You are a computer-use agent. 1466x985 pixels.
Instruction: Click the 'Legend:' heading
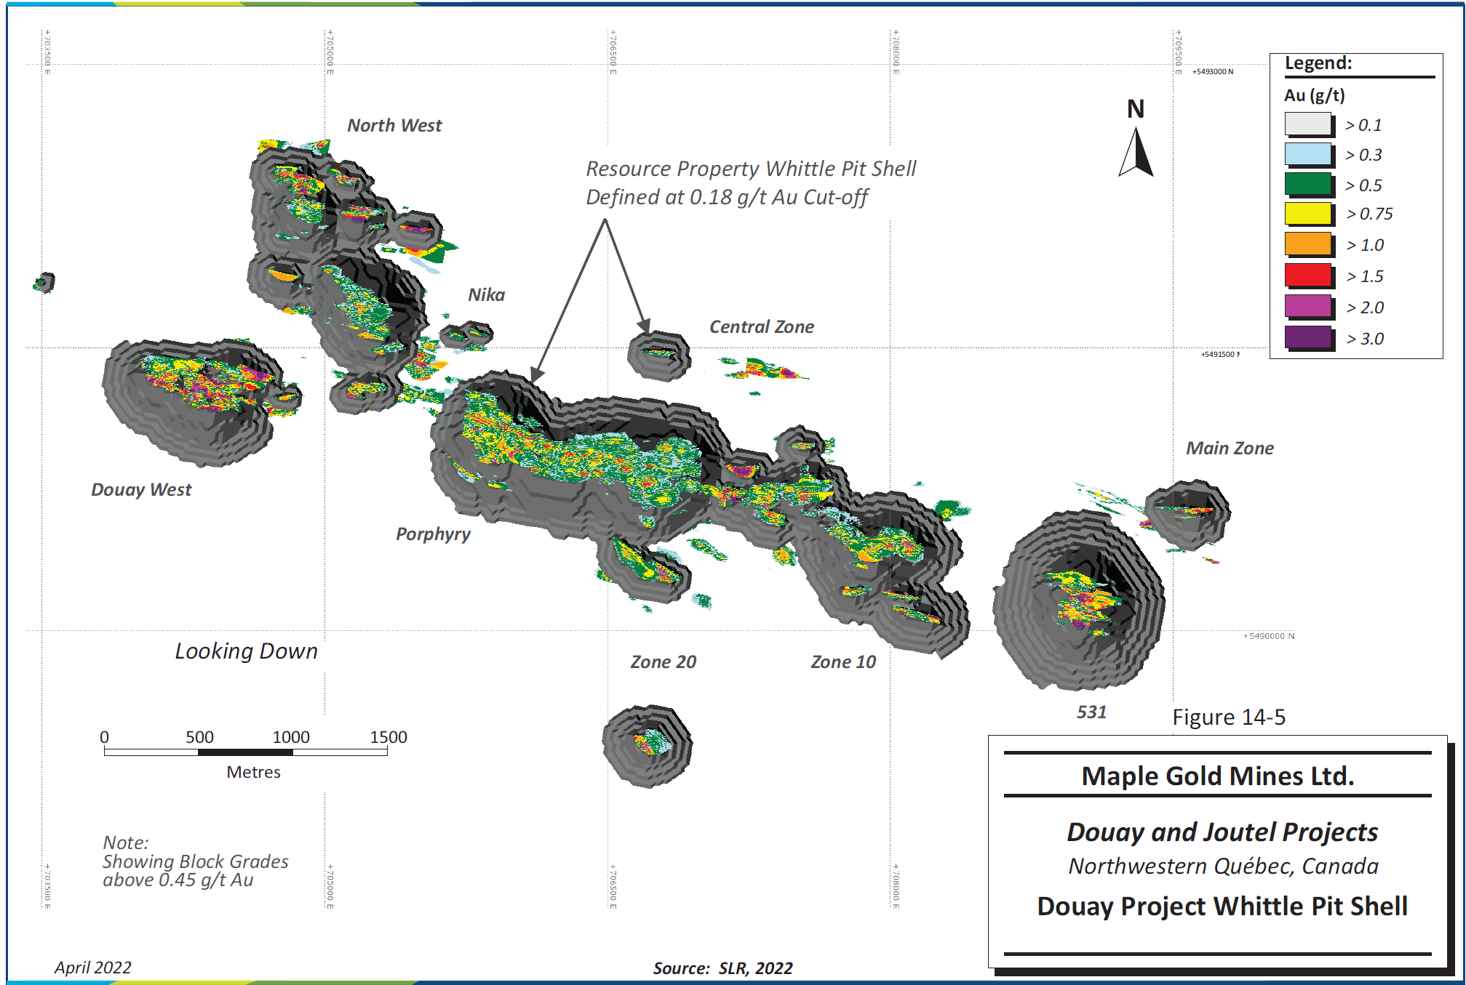[1318, 63]
